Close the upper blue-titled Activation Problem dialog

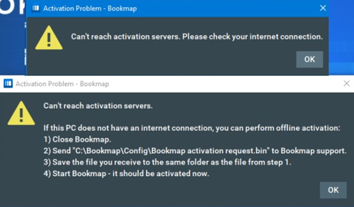tap(323, 8)
